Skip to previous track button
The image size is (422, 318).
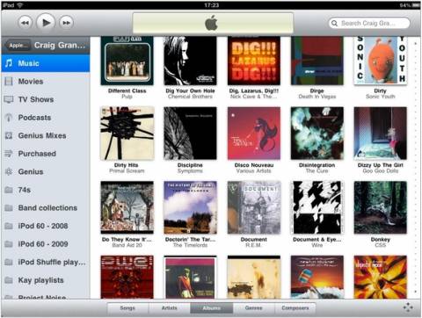[25, 23]
